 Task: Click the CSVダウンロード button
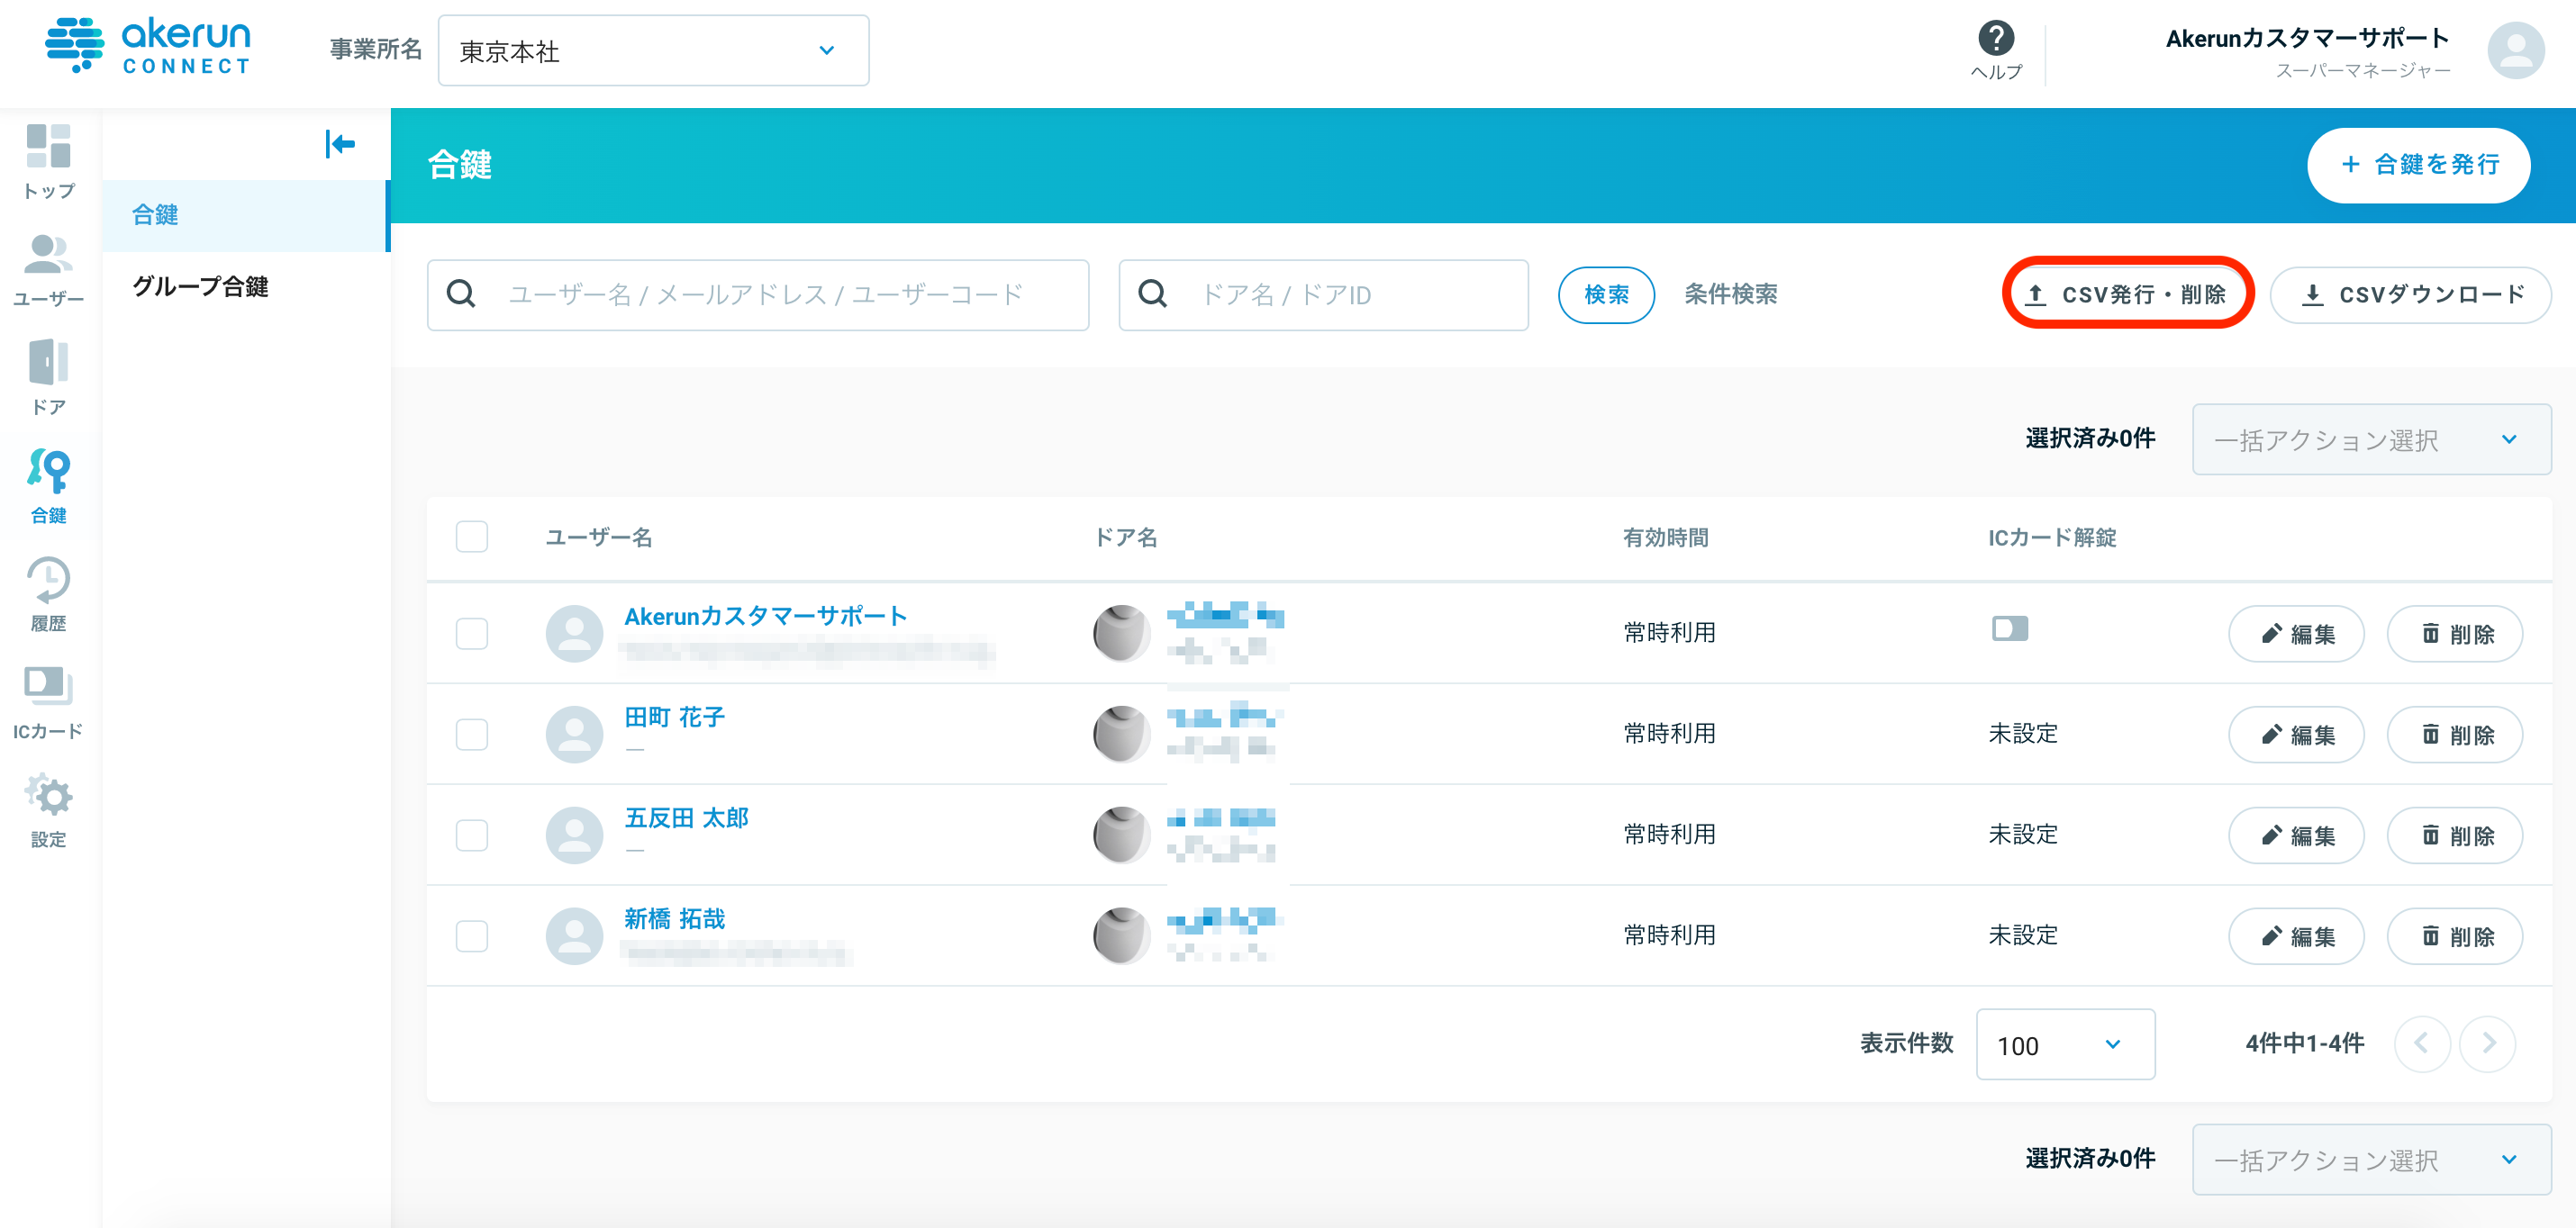(2410, 294)
